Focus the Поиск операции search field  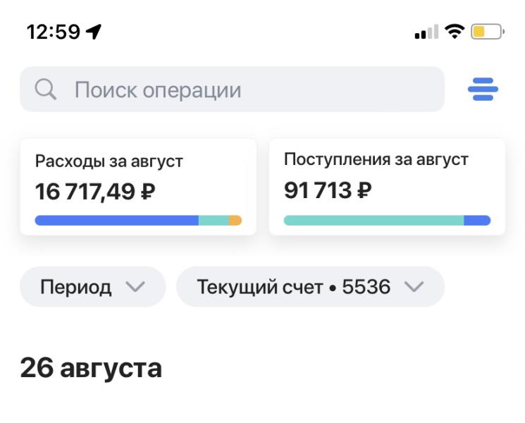tap(232, 89)
